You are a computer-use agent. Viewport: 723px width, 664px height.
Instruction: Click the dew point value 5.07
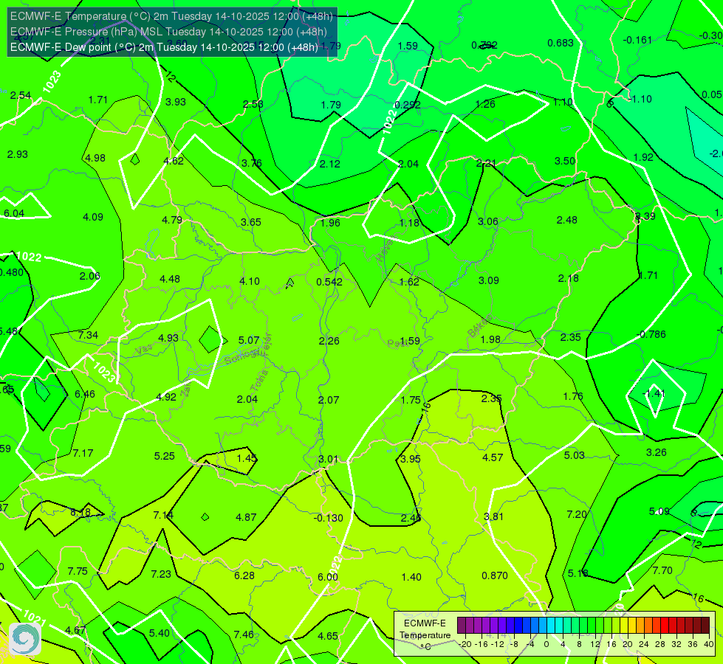[x=249, y=340]
